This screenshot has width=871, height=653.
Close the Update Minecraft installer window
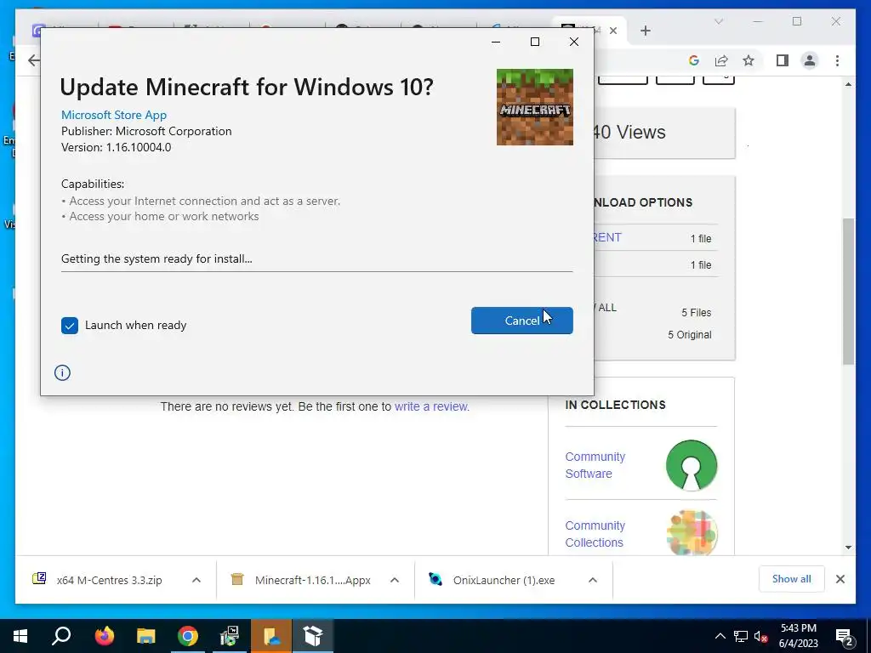(574, 42)
